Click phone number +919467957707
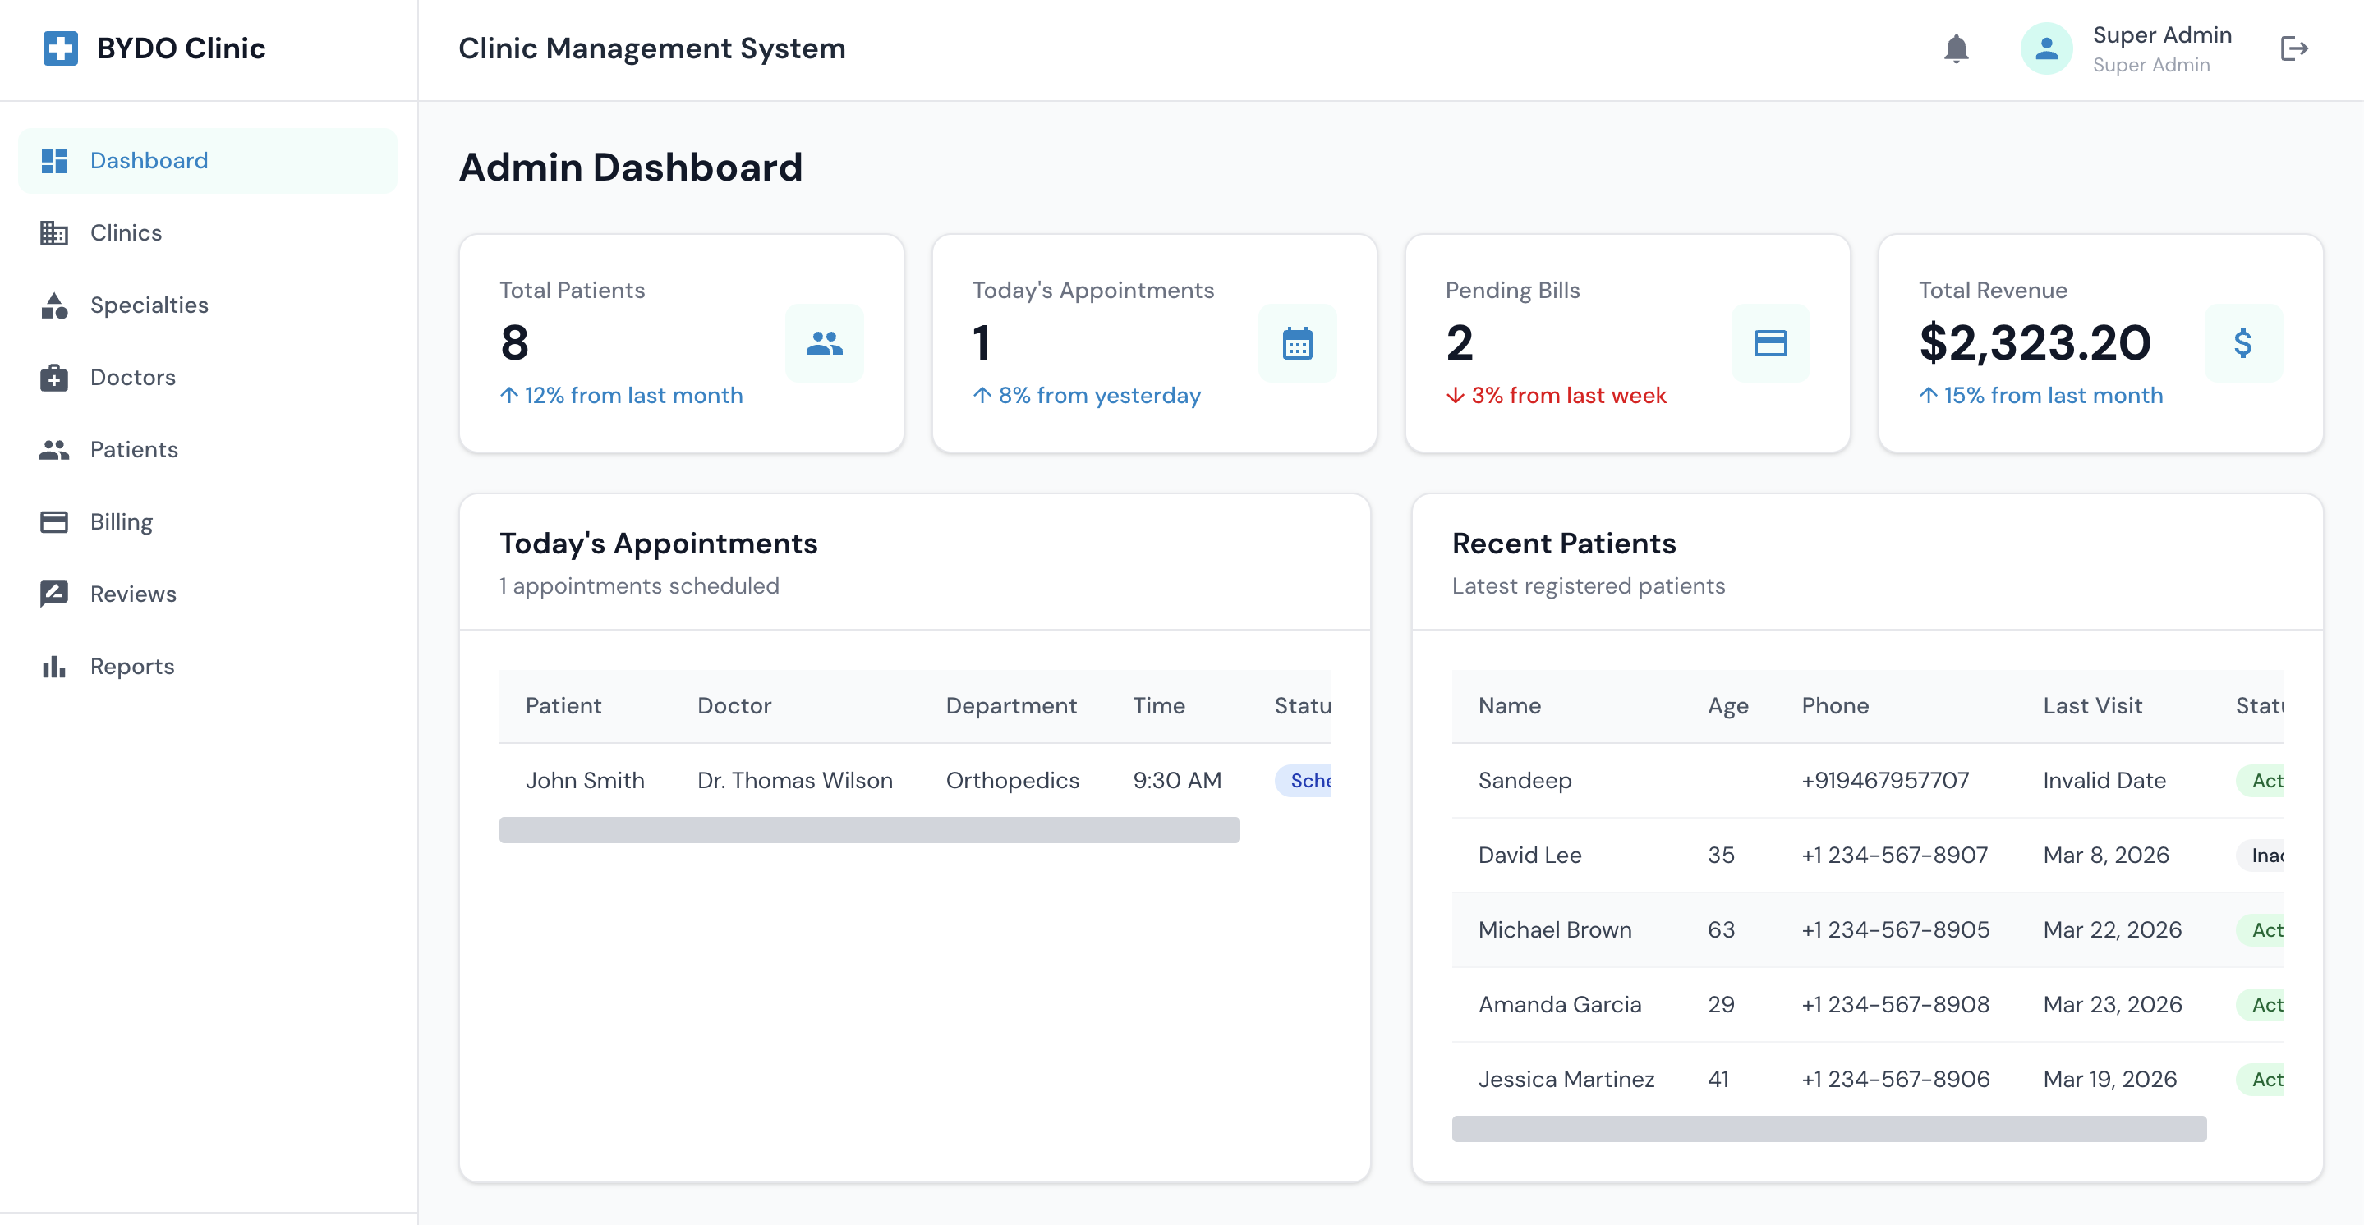 pos(1885,781)
